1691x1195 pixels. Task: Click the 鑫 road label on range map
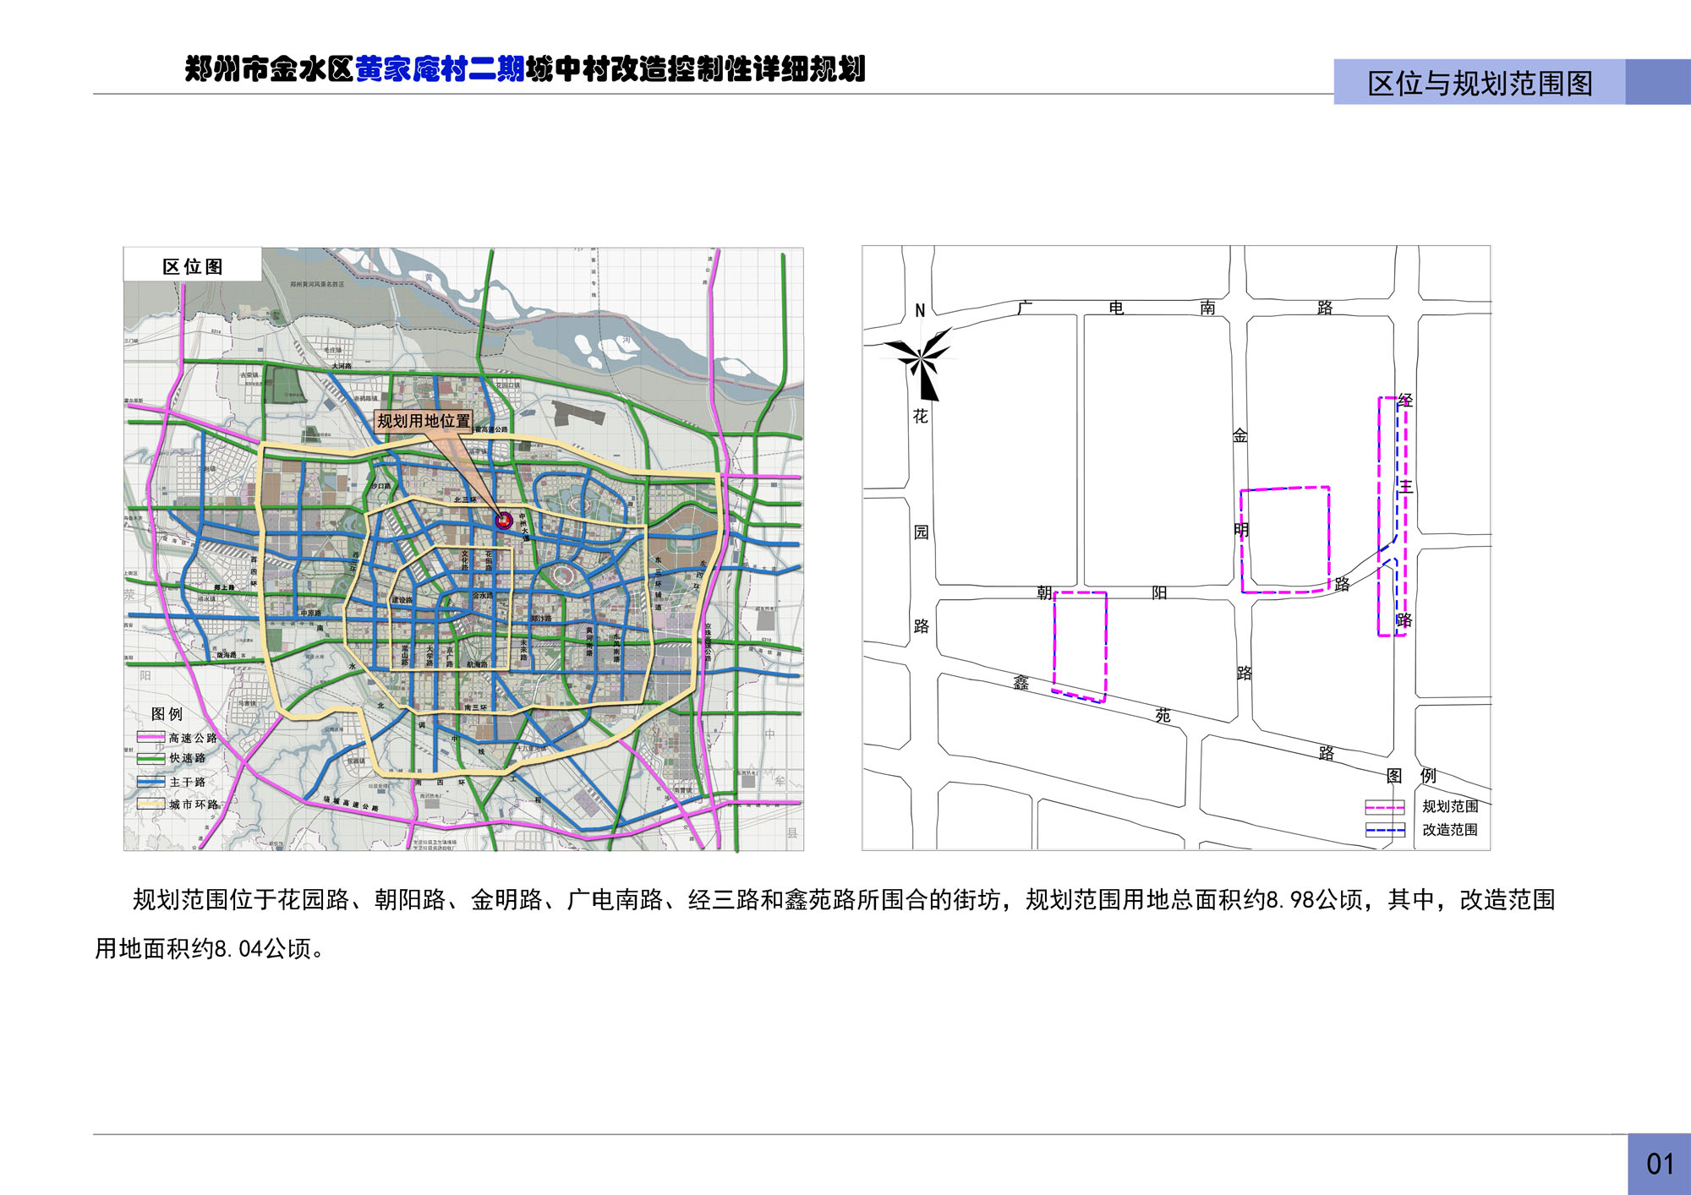1021,682
